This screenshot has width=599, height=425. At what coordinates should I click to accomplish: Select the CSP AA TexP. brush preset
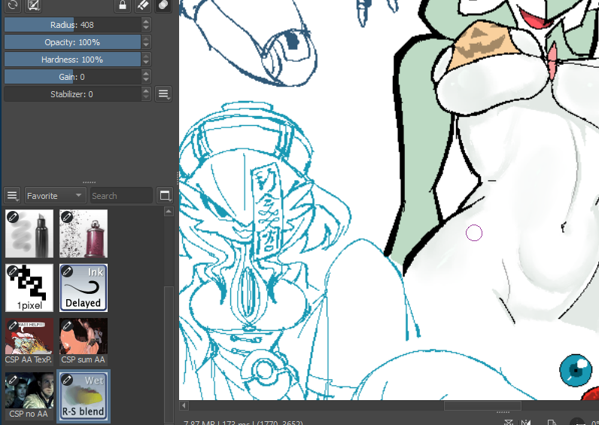tap(29, 341)
